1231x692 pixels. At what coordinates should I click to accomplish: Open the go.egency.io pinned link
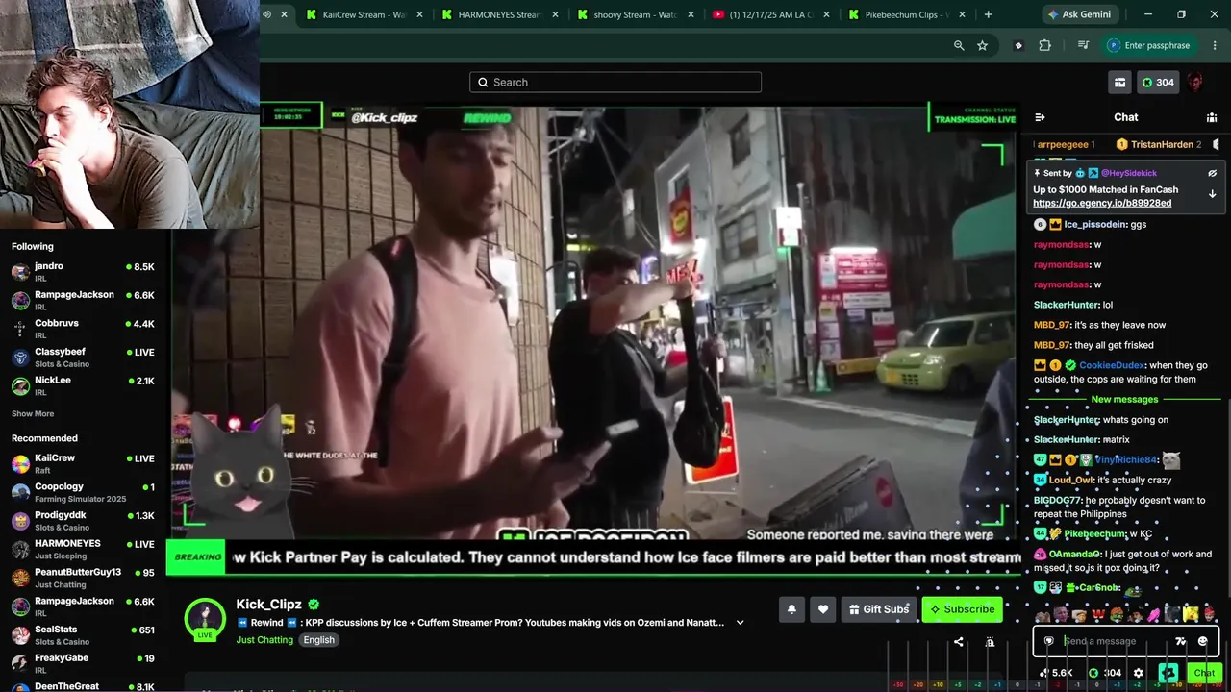point(1102,203)
